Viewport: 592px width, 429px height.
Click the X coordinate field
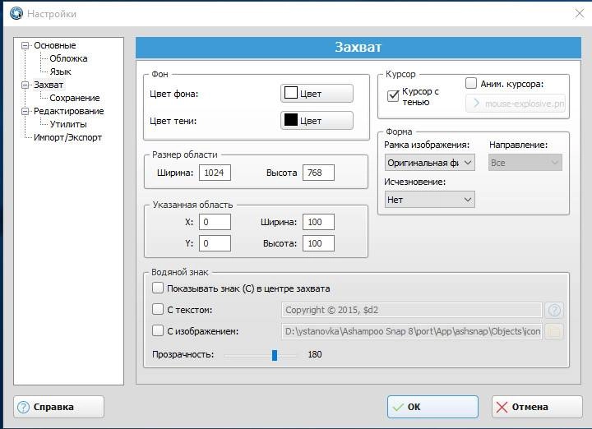(x=215, y=222)
